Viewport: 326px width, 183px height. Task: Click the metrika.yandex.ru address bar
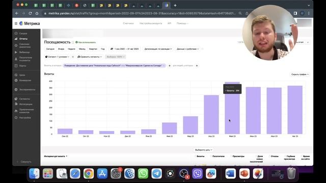pos(142,13)
